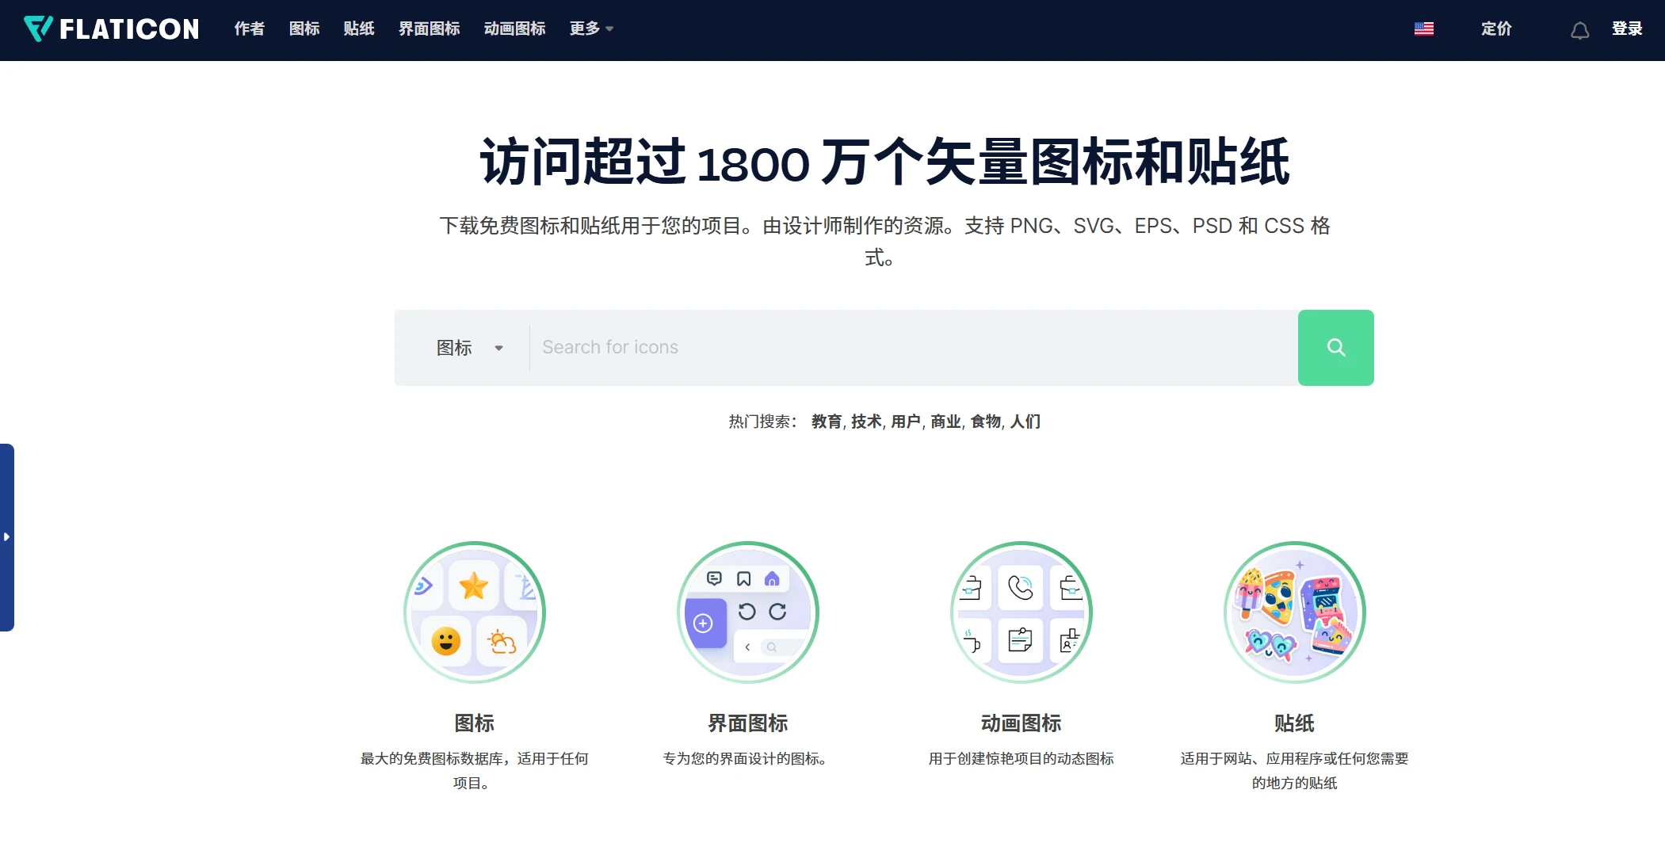Click the US flag language icon
This screenshot has width=1665, height=866.
click(x=1424, y=28)
